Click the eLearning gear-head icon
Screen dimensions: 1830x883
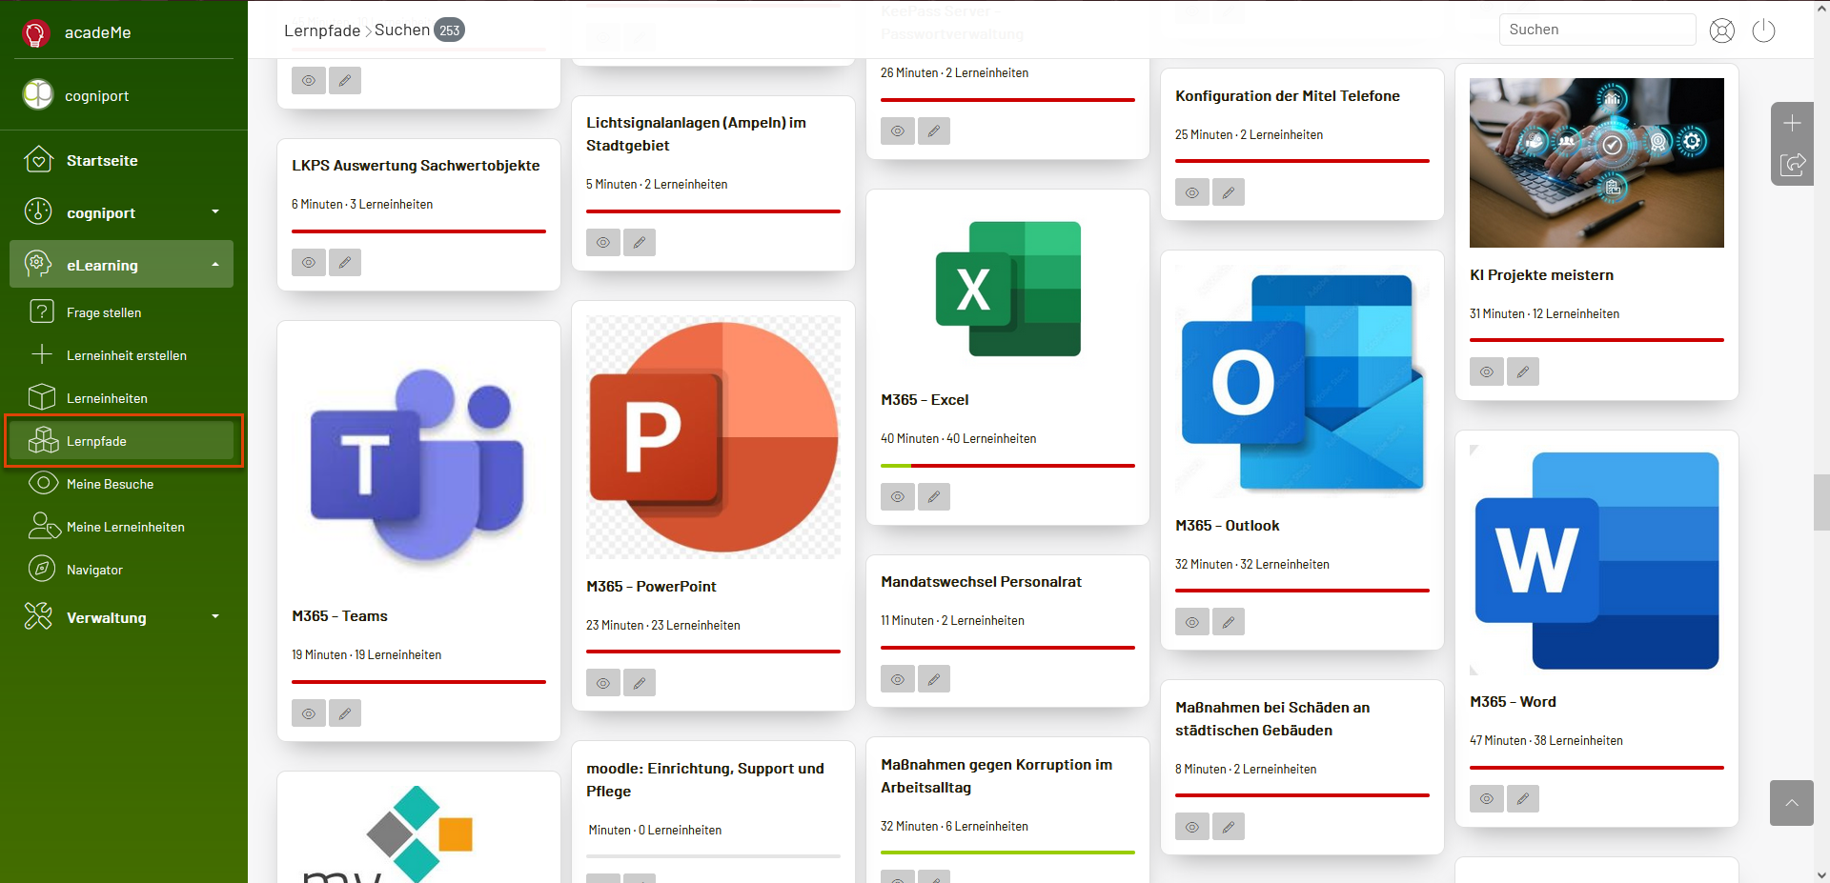coord(38,264)
